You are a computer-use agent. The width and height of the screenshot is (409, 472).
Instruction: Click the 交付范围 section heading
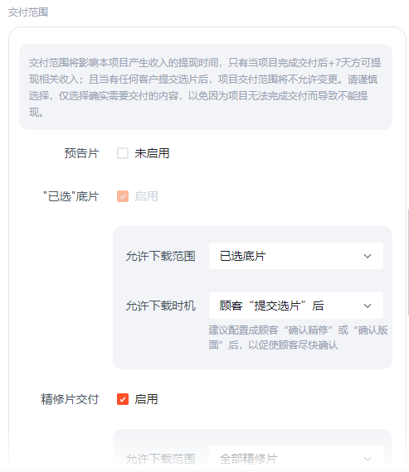(28, 12)
